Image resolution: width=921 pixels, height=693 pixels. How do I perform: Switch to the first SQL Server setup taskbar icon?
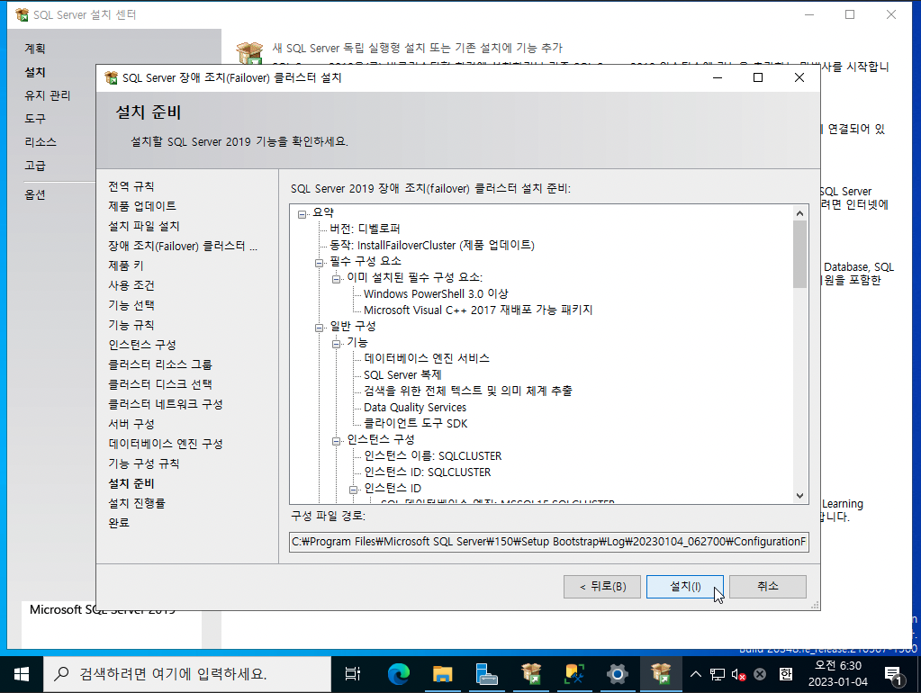click(530, 674)
